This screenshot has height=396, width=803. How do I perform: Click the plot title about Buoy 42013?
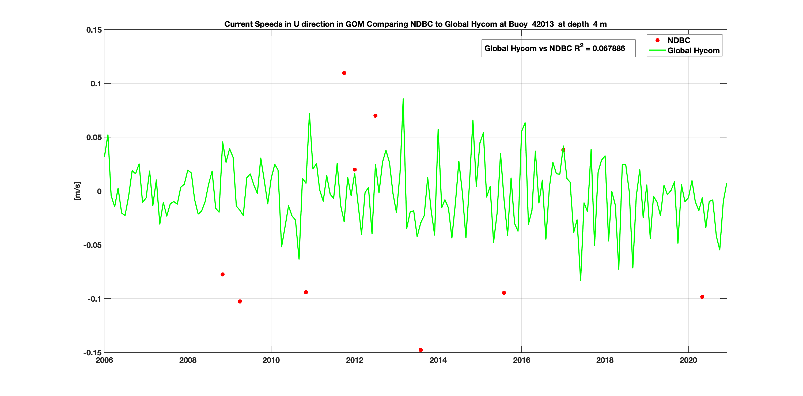[415, 24]
